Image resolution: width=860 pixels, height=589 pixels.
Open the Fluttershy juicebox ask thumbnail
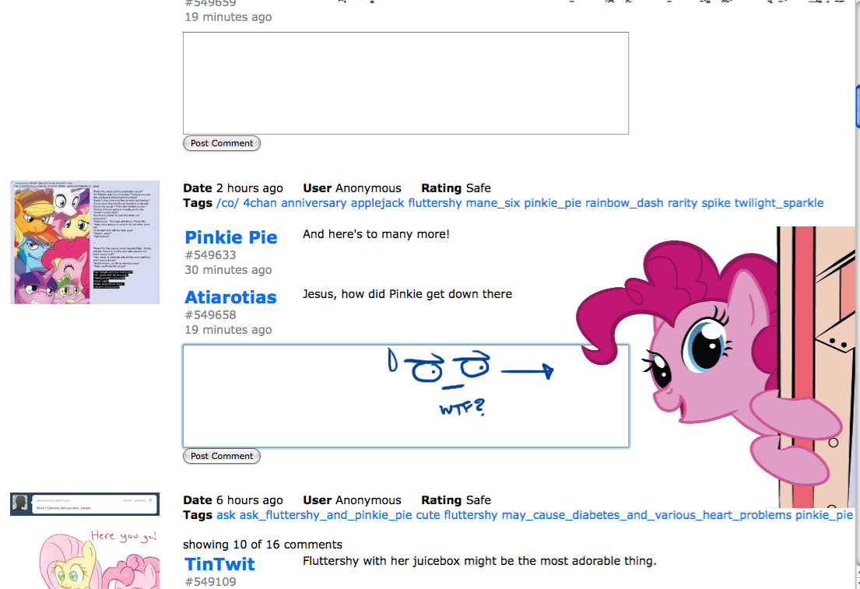coord(85,541)
